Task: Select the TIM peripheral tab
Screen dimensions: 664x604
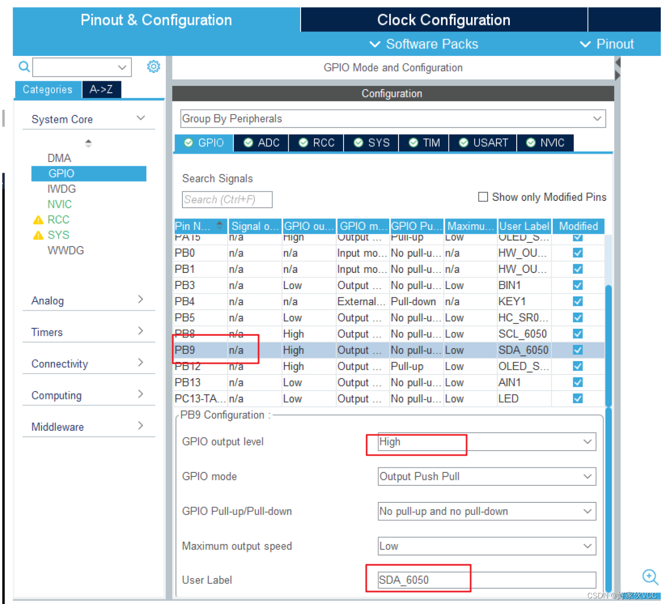Action: [x=424, y=143]
